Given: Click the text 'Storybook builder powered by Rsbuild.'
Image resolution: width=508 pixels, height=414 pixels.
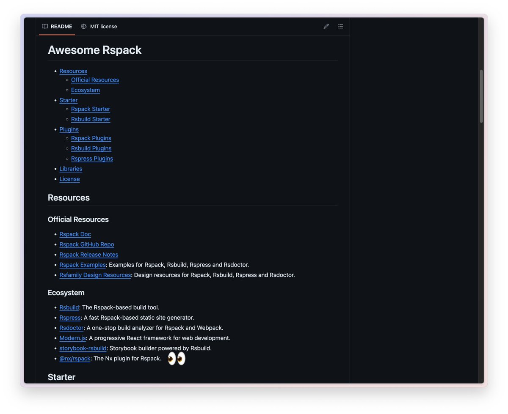Looking at the screenshot, I should 160,348.
